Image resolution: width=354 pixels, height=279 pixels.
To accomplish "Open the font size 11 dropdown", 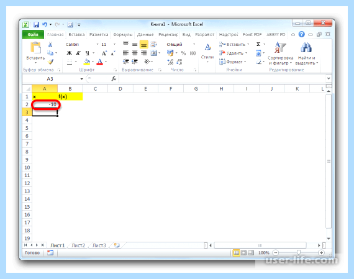I will pos(114,44).
